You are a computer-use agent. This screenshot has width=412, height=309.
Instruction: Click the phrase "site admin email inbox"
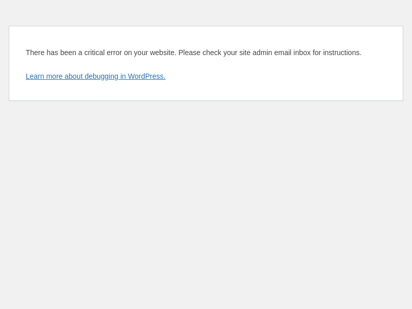point(274,53)
